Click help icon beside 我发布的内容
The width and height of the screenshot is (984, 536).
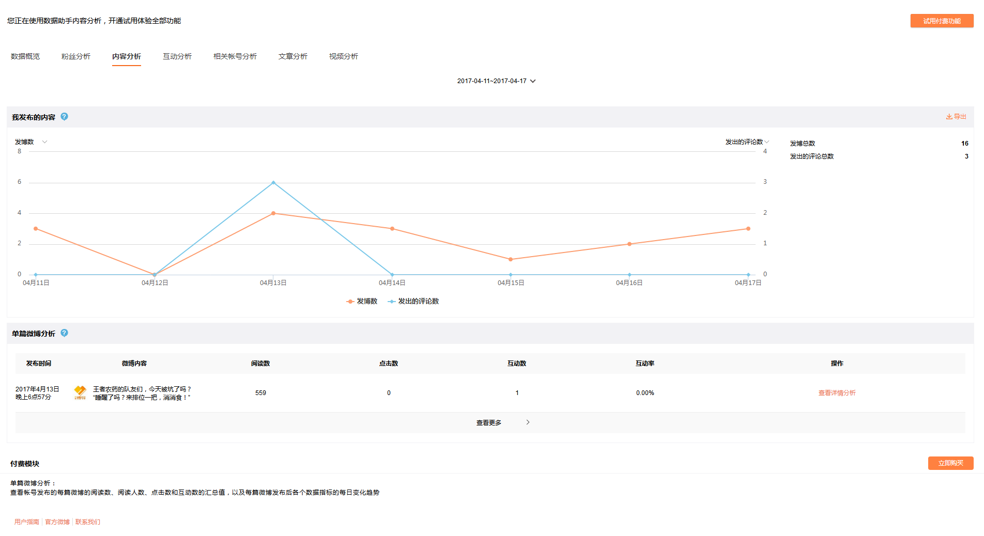64,117
